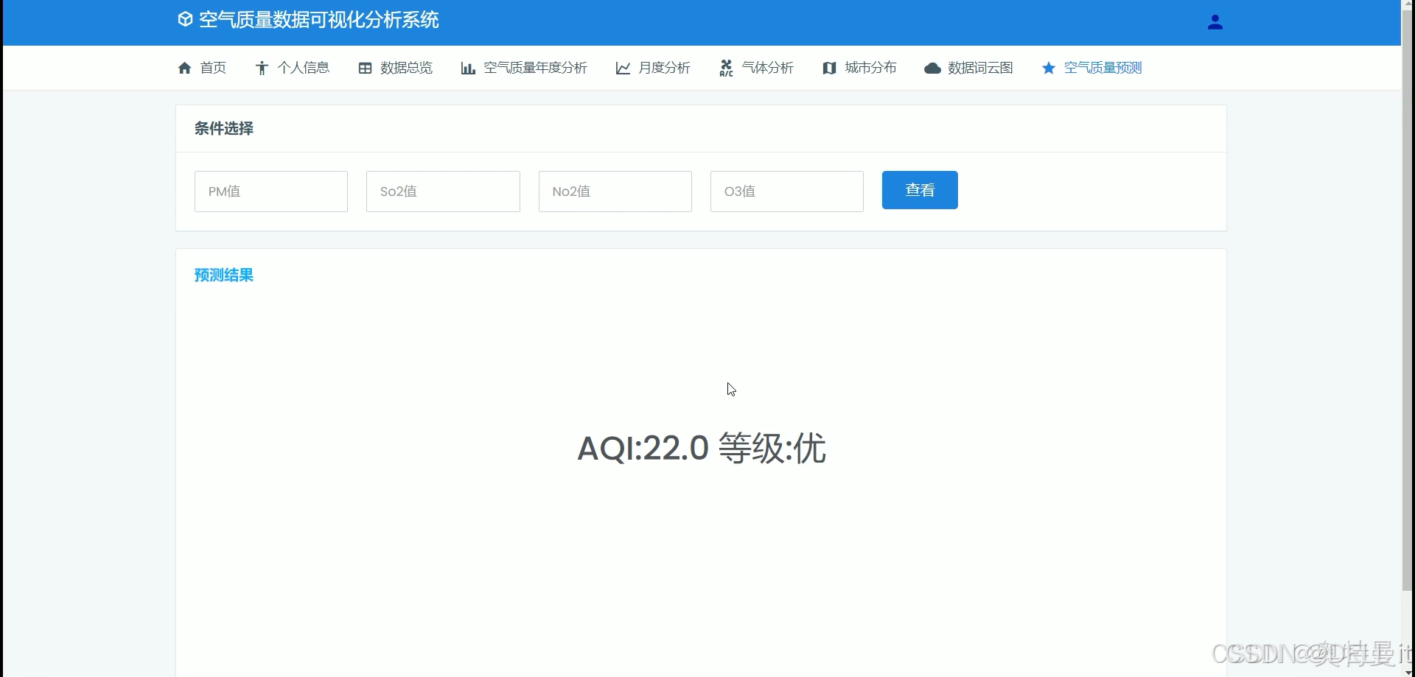This screenshot has width=1415, height=677.
Task: Click the 预测结果 heading
Action: tap(224, 275)
